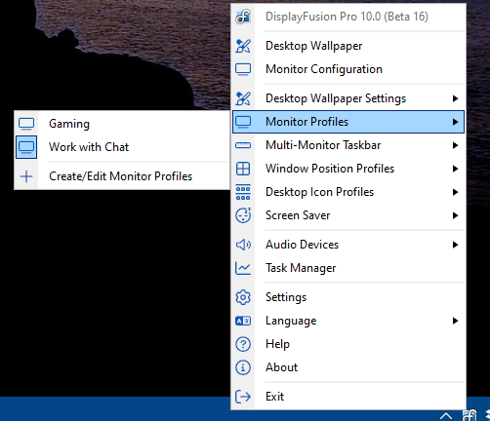Expand the Monitor Profiles submenu arrow
490x421 pixels.
click(x=455, y=122)
